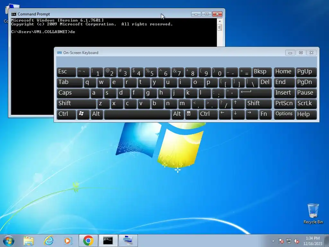Switch to Command Prompt via taskbar button

pos(108,241)
